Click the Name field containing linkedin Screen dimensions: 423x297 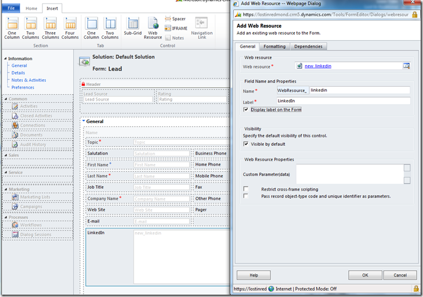(x=360, y=90)
